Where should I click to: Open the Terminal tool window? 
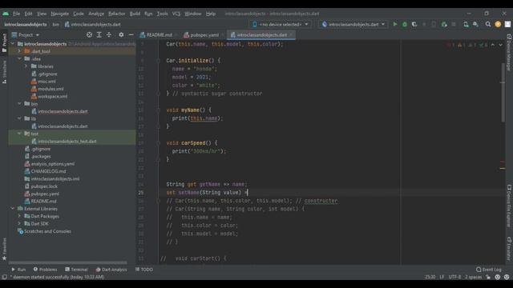tap(76, 270)
